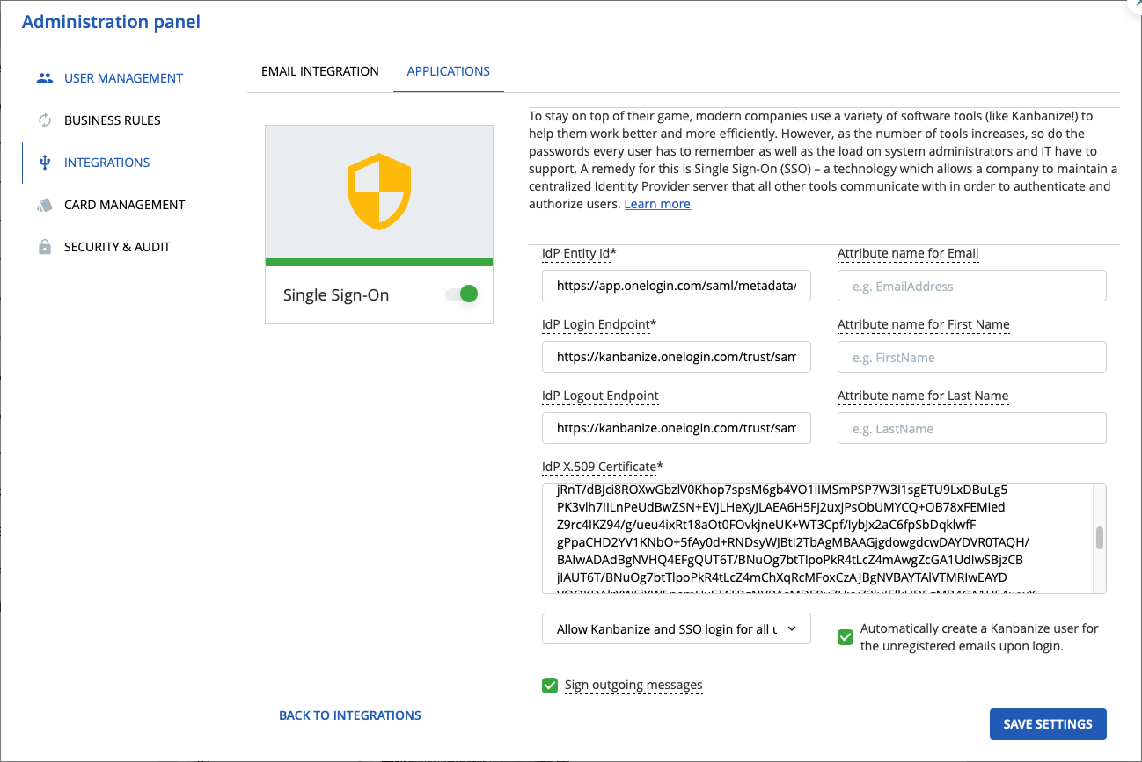1142x762 pixels.
Task: Click the Attribute name for Email field
Action: click(x=971, y=286)
